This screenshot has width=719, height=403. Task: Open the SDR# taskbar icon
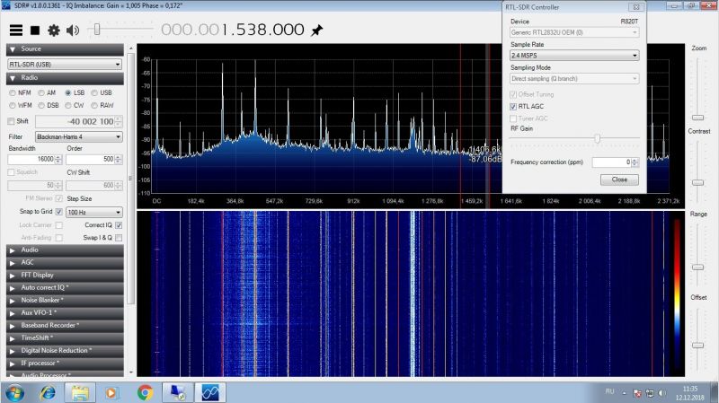tap(210, 392)
